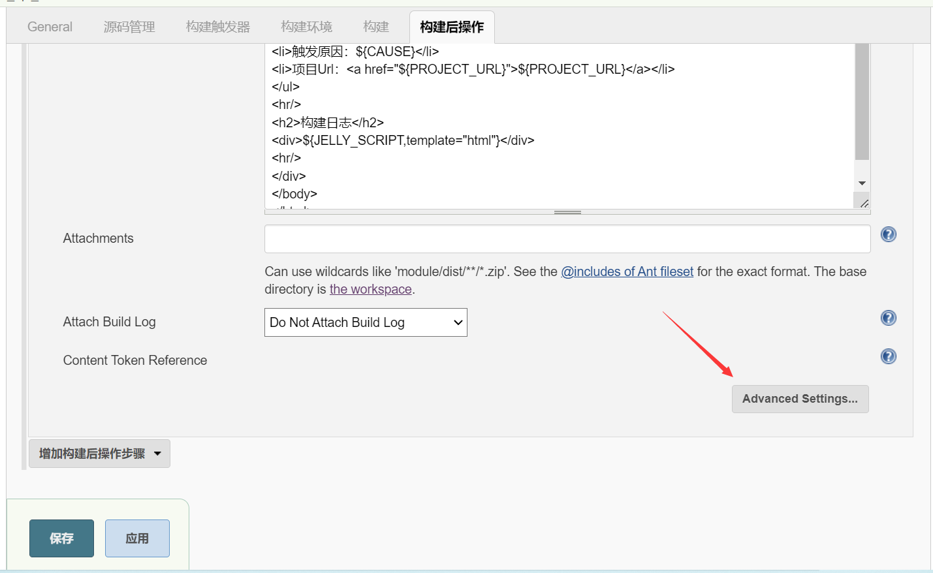Open help for Content Token Reference
Image resolution: width=933 pixels, height=573 pixels.
[x=888, y=356]
